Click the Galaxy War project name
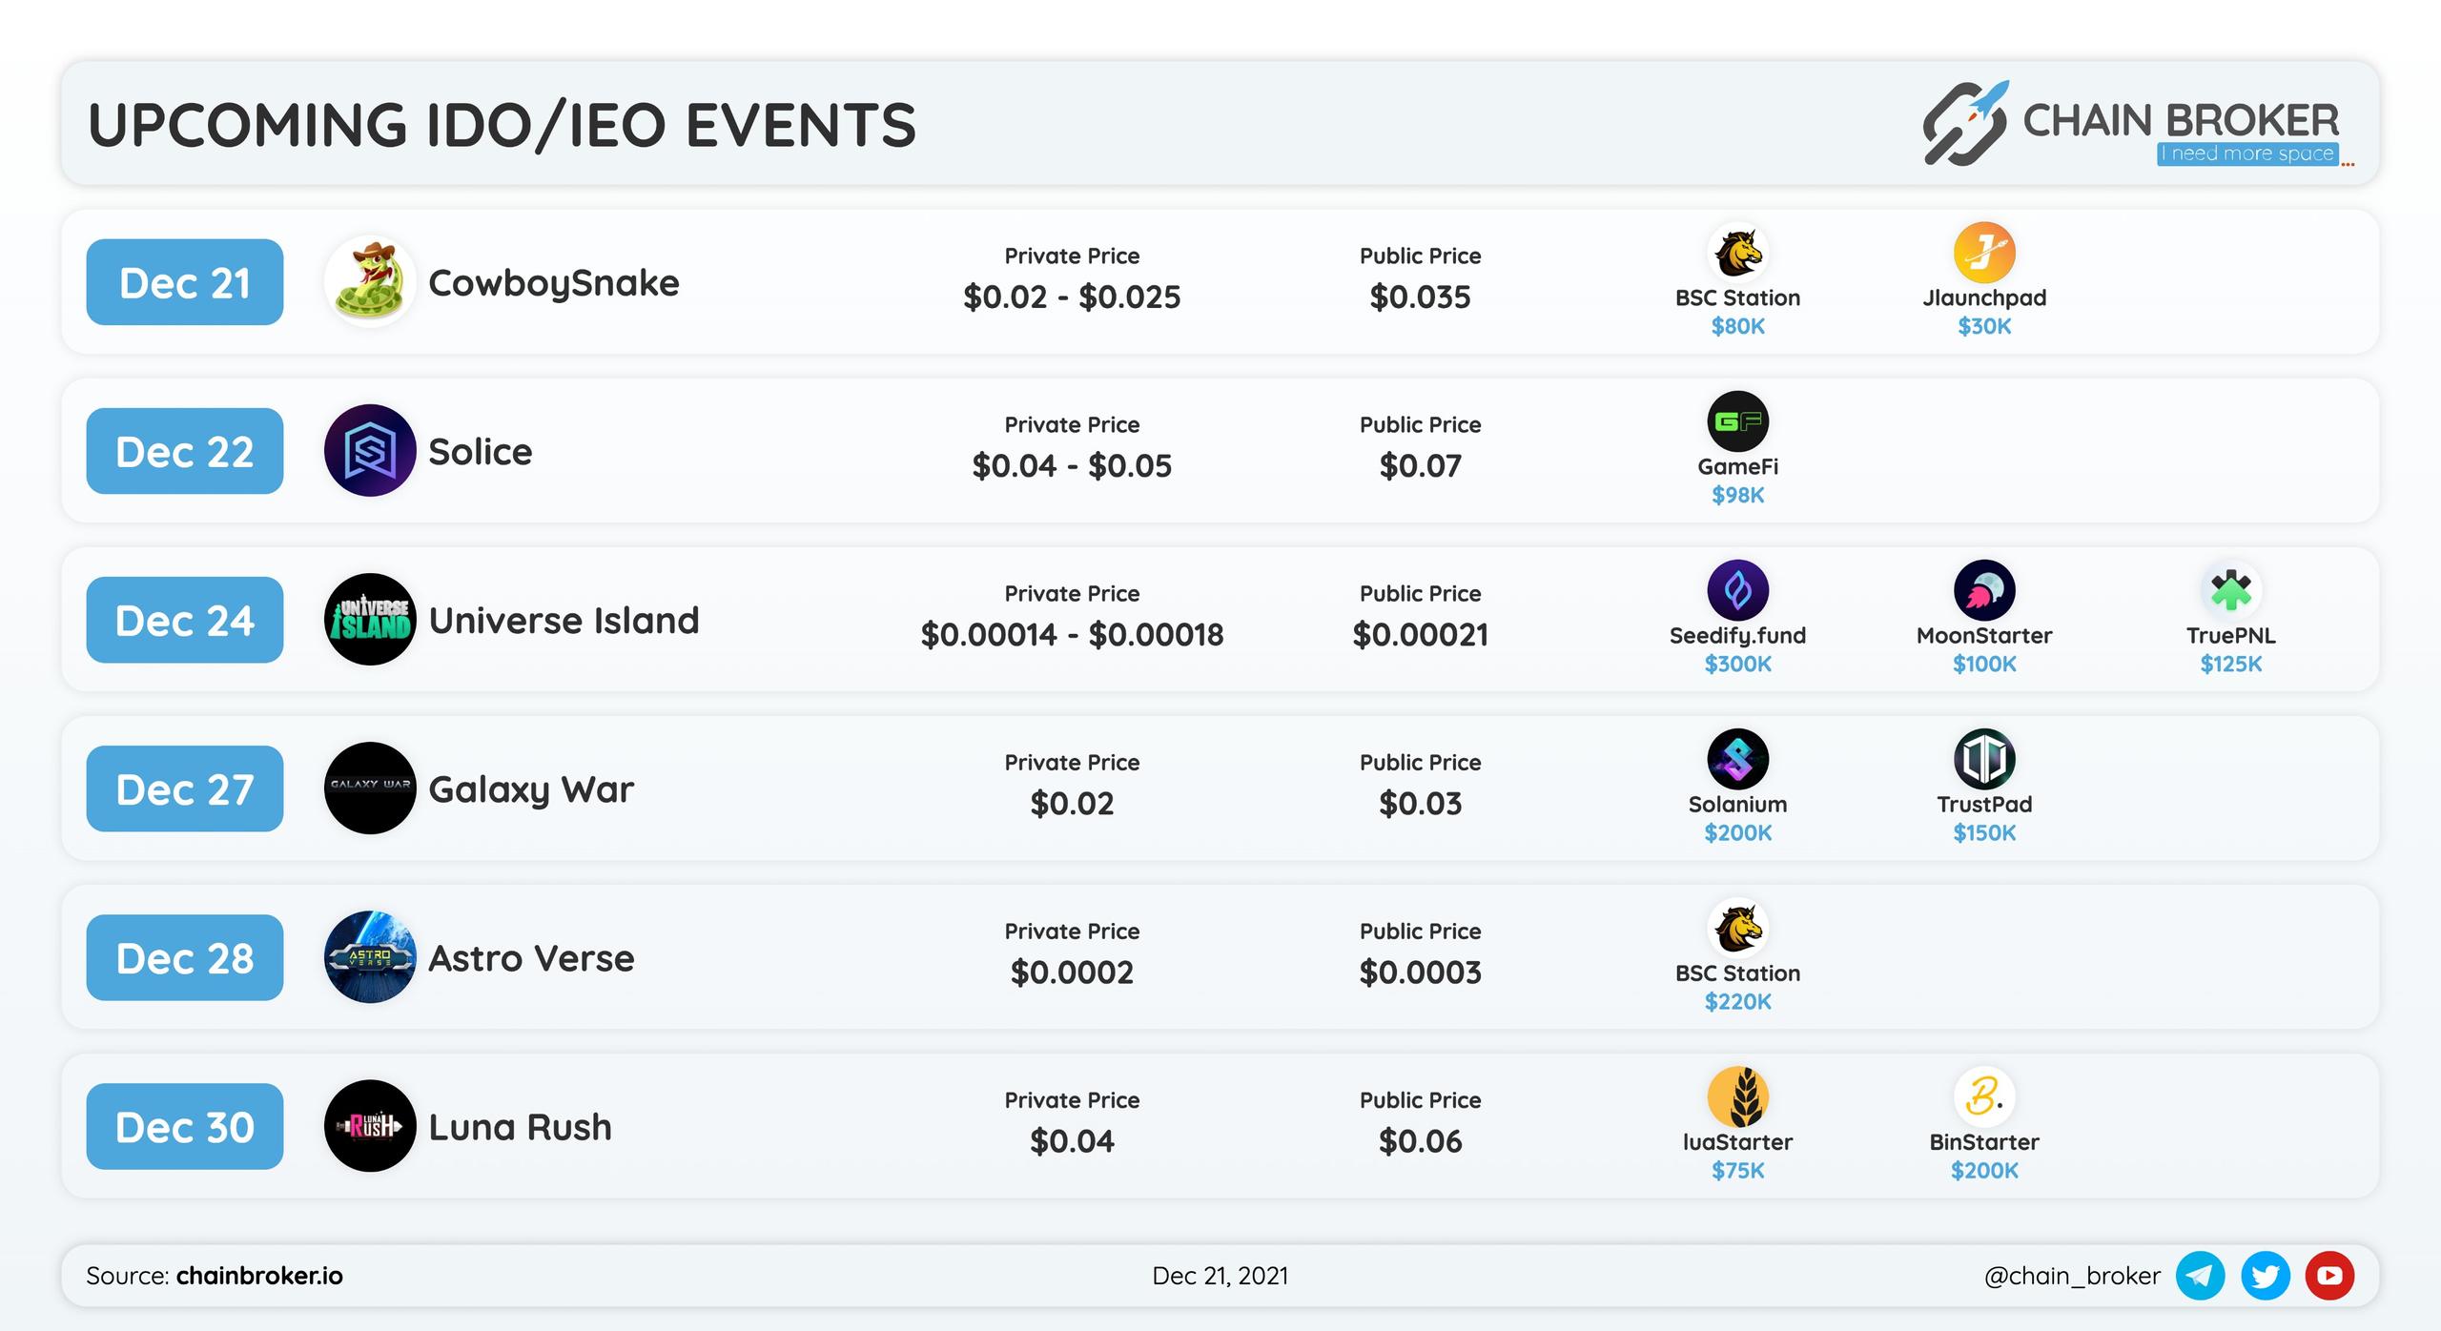The height and width of the screenshot is (1331, 2441). (531, 790)
